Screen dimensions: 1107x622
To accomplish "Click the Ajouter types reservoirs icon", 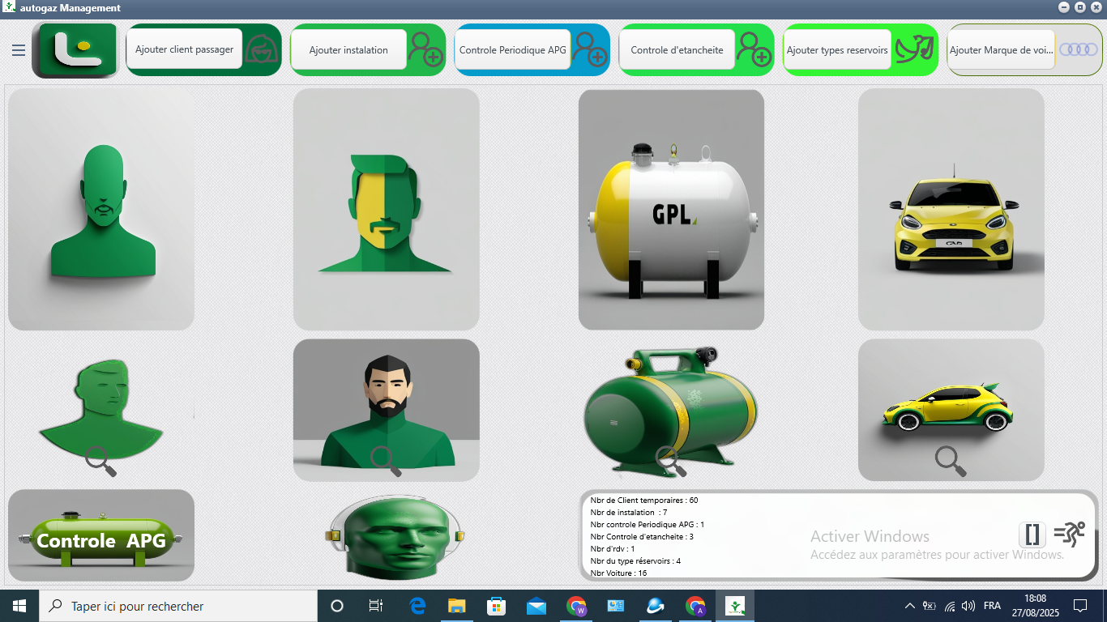I will [914, 49].
